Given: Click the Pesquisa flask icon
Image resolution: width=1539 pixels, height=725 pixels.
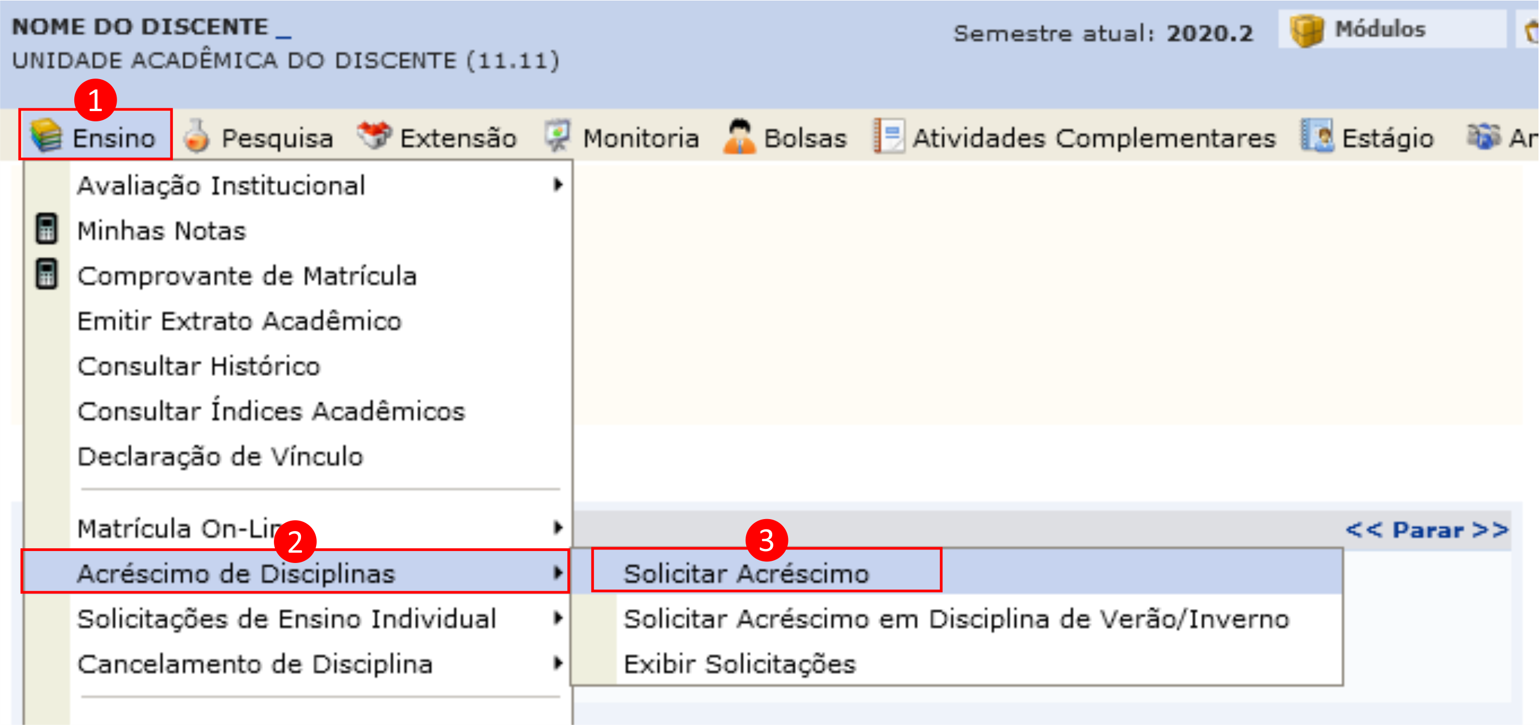Looking at the screenshot, I should (x=197, y=136).
